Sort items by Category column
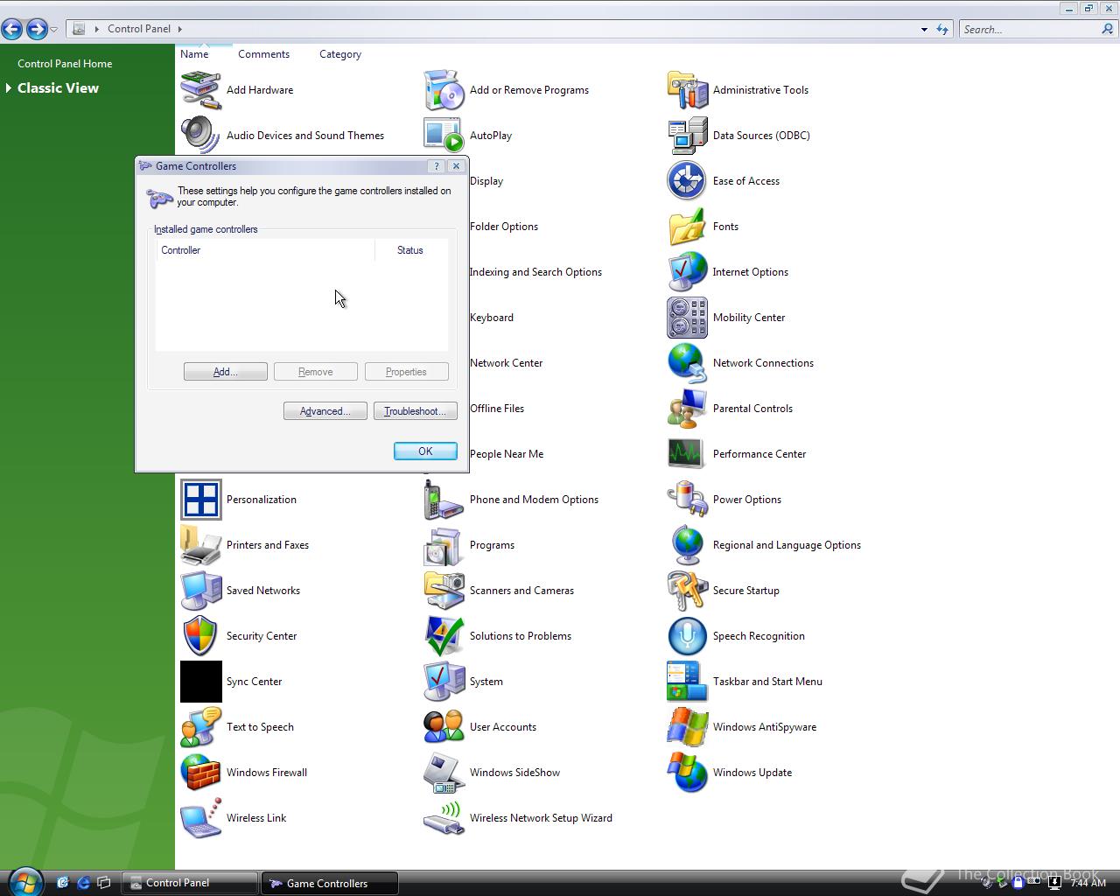Screen dimensions: 1120x896 pos(340,54)
